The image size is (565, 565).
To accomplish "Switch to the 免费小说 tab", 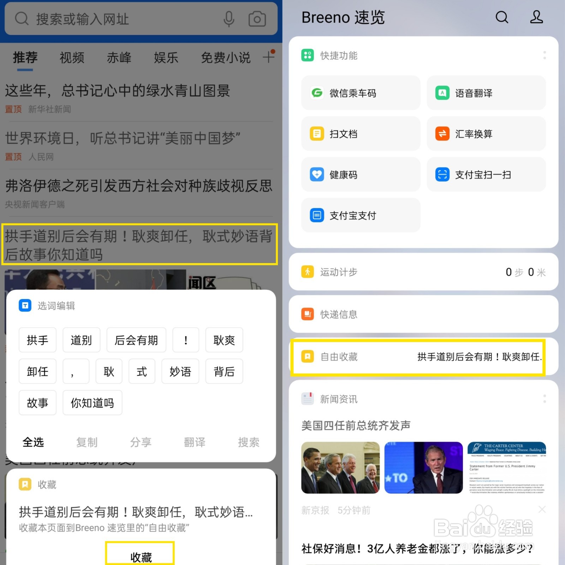I will coord(226,57).
